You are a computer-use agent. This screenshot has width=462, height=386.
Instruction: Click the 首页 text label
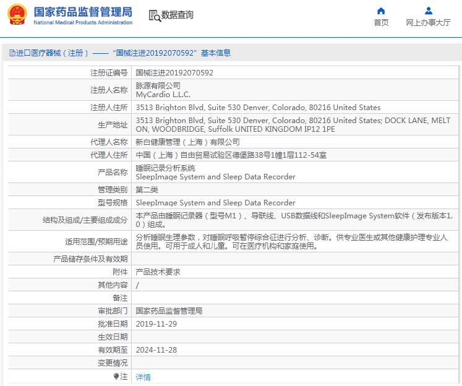381,23
